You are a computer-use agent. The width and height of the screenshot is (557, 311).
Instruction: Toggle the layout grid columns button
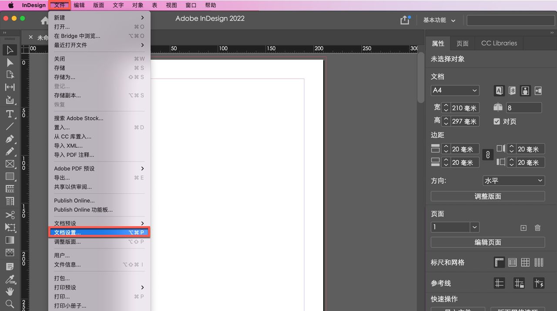click(539, 262)
